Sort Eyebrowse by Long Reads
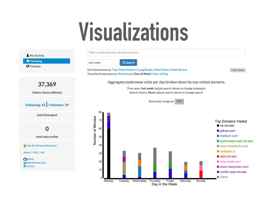Screen dimensions: 267x200 (x=145, y=70)
